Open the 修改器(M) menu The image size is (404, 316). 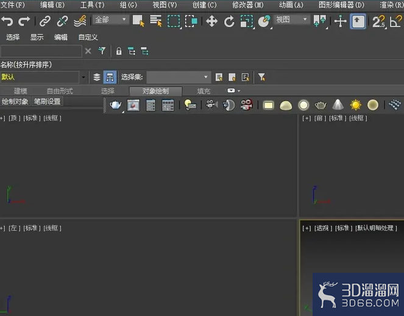(248, 5)
